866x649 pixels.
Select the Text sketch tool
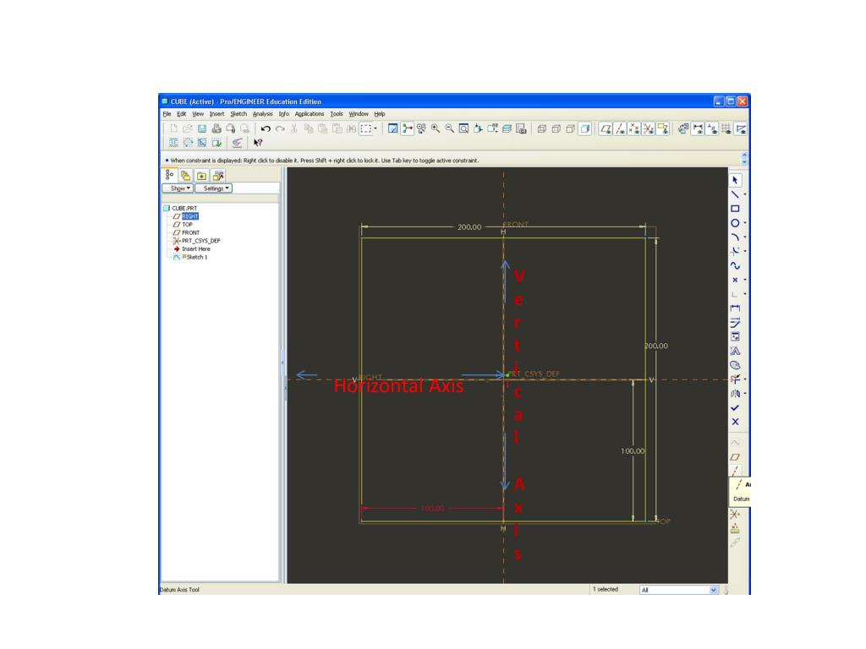tap(735, 351)
